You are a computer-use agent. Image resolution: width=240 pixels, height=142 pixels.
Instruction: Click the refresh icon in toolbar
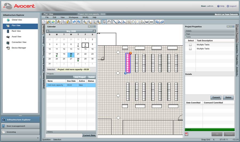[53, 22]
